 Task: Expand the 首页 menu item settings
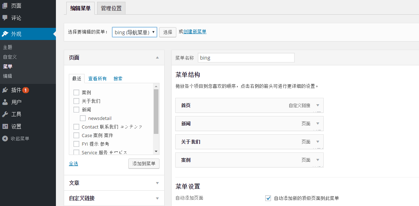317,105
